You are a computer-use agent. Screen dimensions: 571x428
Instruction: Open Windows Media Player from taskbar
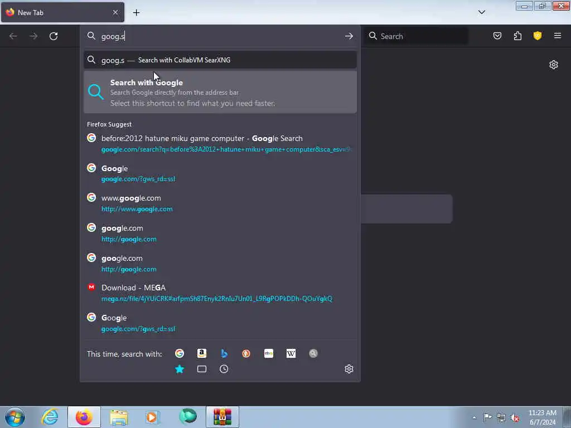[x=152, y=417]
